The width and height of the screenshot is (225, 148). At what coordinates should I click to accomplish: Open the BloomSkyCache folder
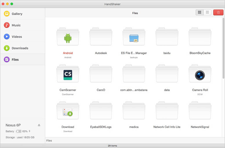[200, 38]
